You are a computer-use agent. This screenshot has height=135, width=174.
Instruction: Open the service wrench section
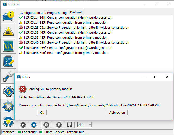(x=8, y=76)
